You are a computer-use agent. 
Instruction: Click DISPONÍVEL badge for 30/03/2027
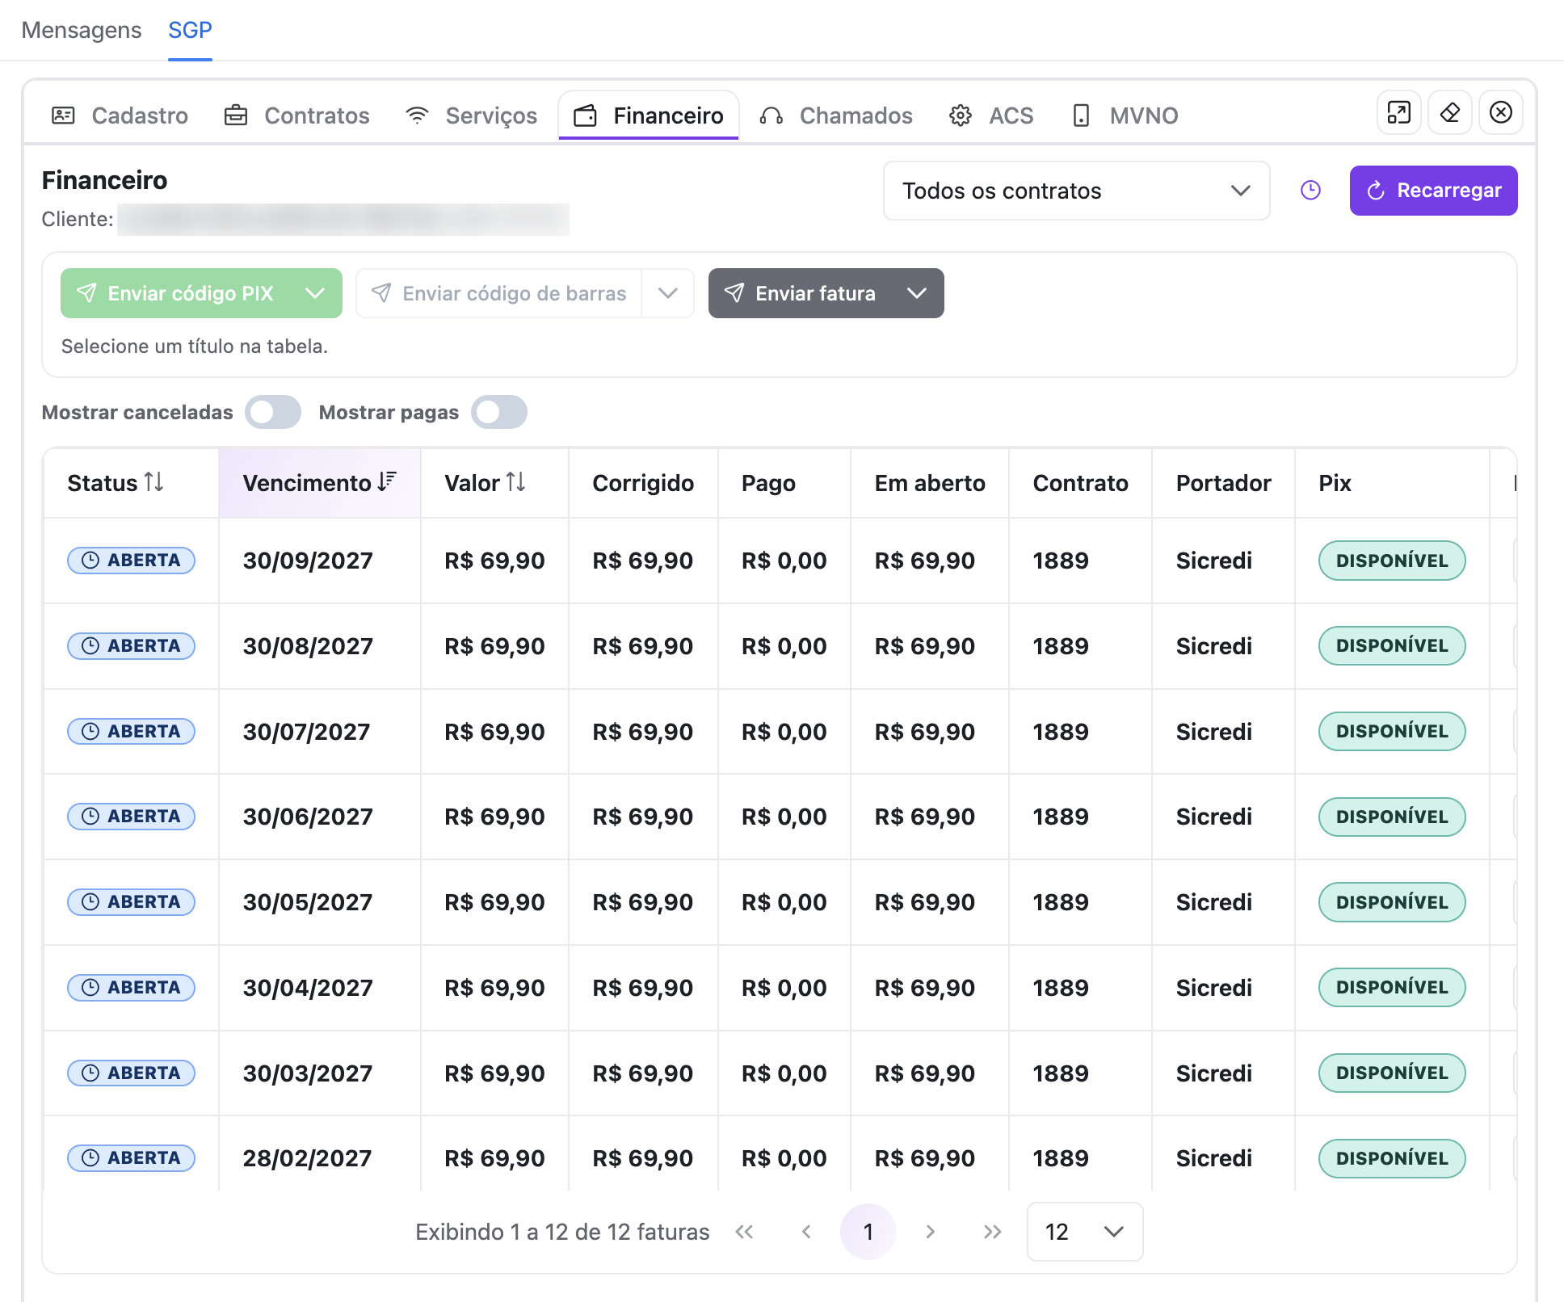pyautogui.click(x=1392, y=1073)
